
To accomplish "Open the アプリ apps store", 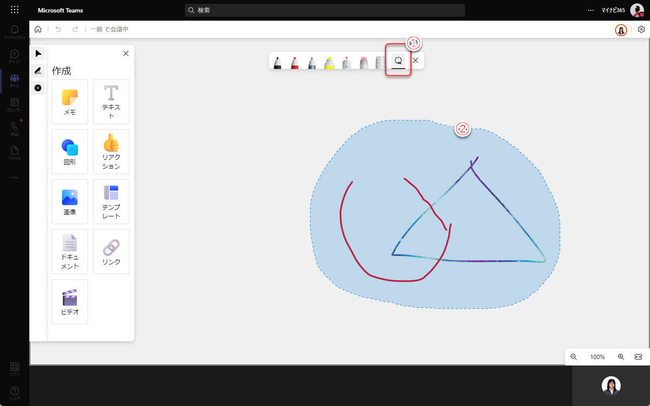I will [15, 369].
